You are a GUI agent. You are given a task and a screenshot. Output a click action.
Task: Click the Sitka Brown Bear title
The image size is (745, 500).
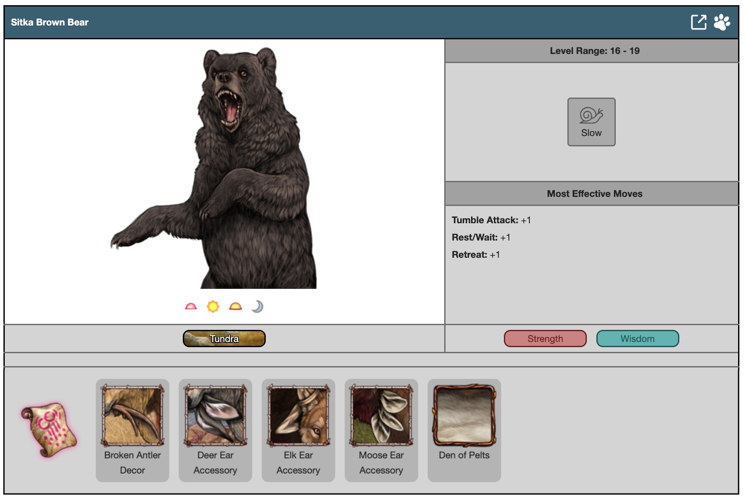point(50,22)
